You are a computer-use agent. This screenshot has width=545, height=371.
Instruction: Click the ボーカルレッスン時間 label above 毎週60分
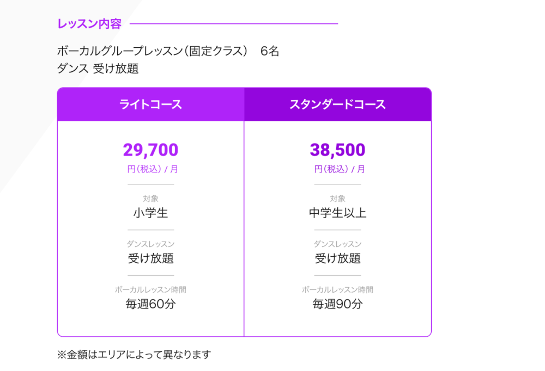tap(150, 290)
